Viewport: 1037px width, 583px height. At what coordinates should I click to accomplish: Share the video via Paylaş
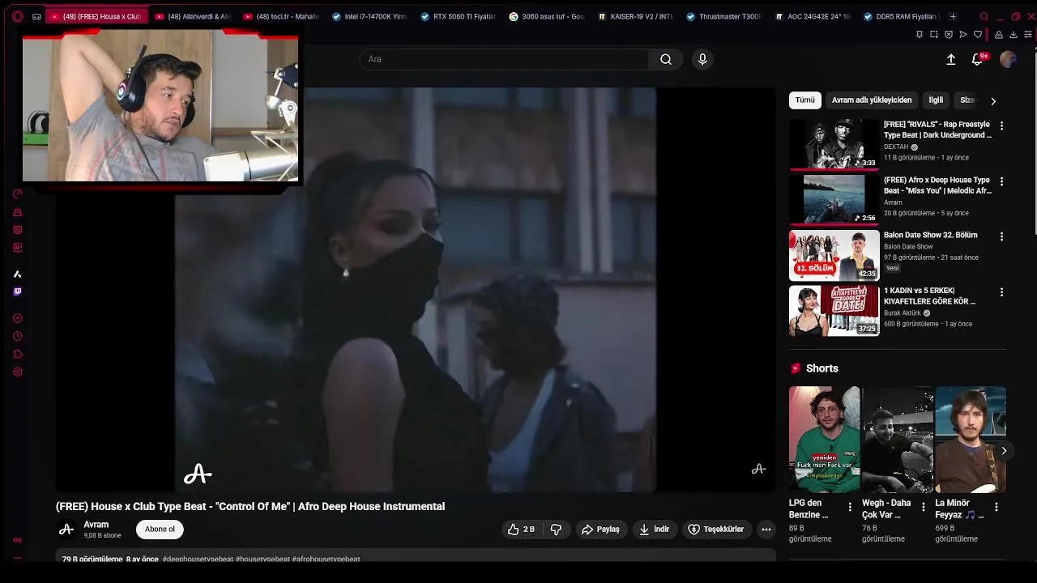pyautogui.click(x=600, y=529)
